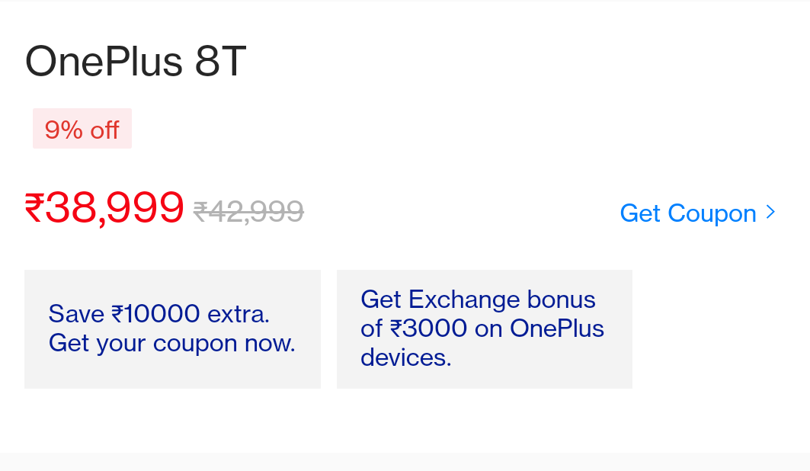Click "Get your coupon now." text line
The height and width of the screenshot is (471, 810).
point(172,344)
